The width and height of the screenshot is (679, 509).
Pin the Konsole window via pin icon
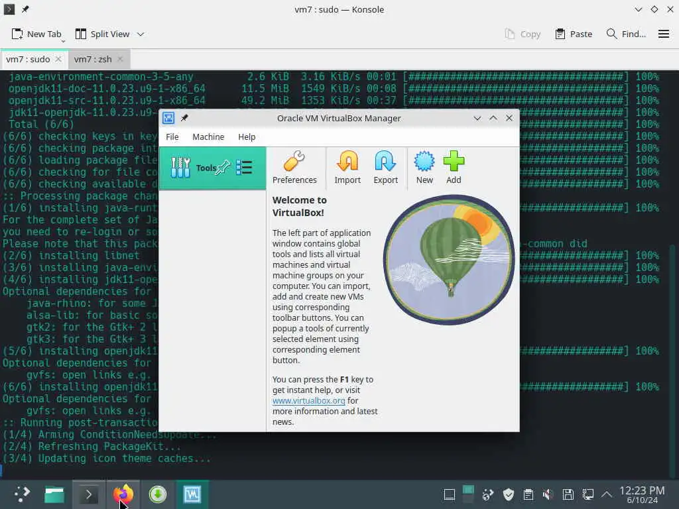tap(25, 9)
